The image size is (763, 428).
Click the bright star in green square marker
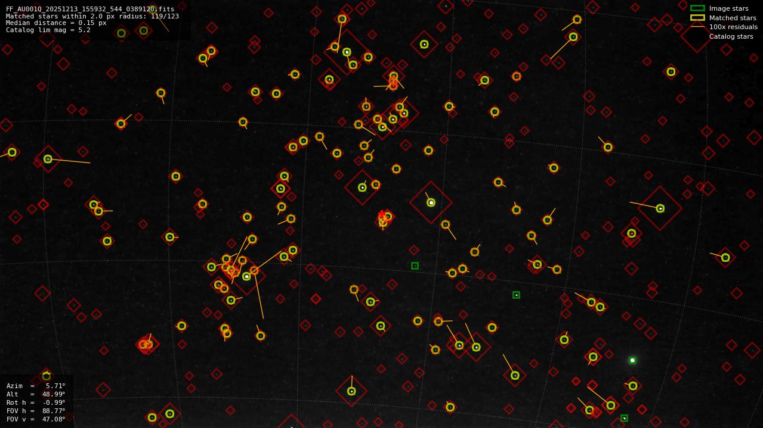tap(632, 360)
